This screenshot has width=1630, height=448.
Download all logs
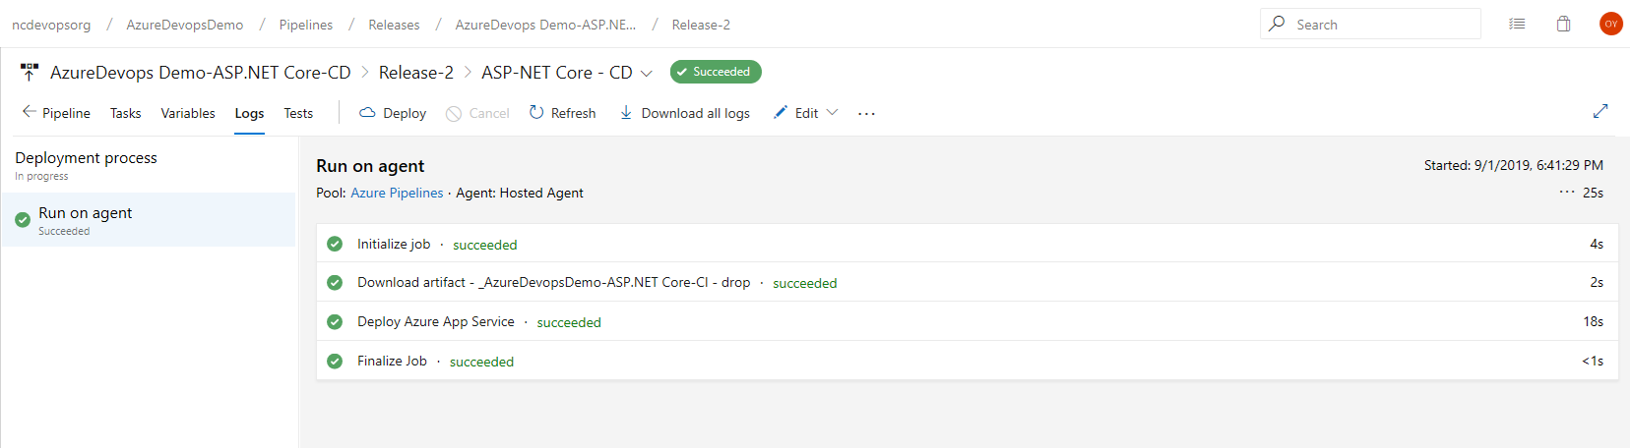tap(684, 113)
